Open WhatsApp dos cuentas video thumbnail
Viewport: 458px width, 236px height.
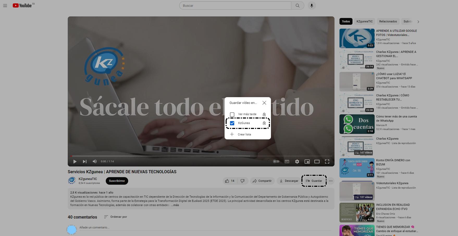click(x=357, y=124)
